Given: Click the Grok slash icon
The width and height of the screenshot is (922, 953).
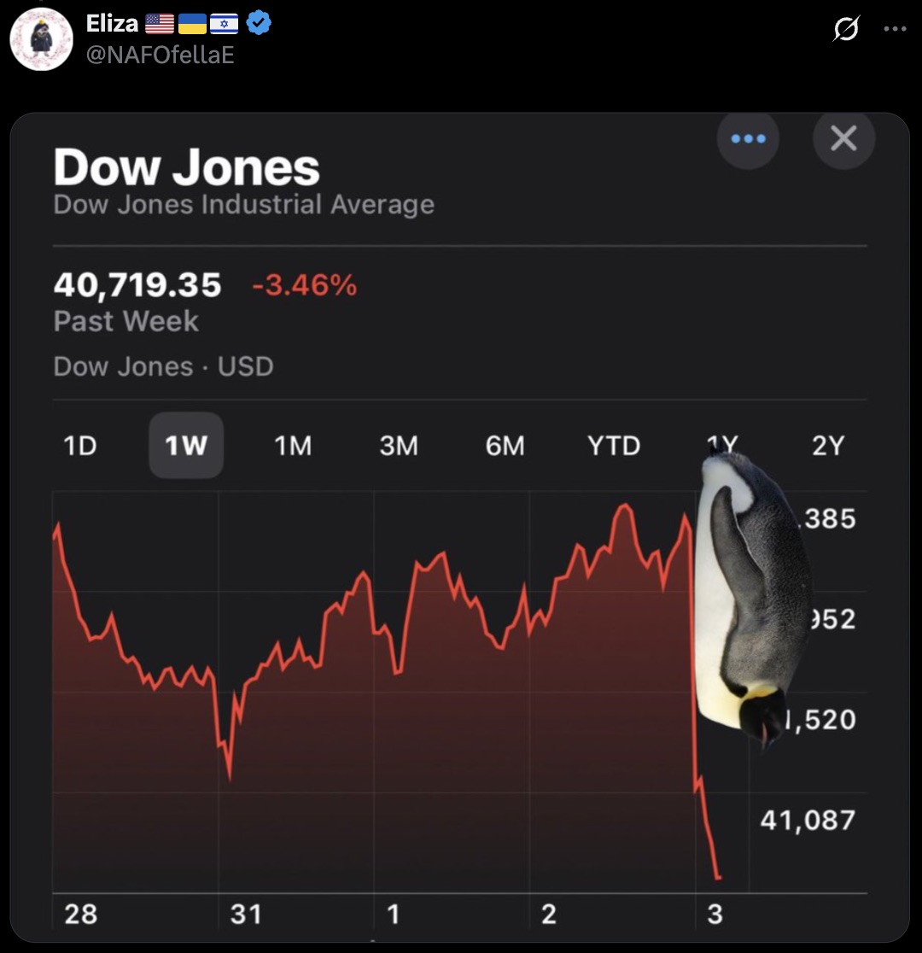Looking at the screenshot, I should pos(846,30).
